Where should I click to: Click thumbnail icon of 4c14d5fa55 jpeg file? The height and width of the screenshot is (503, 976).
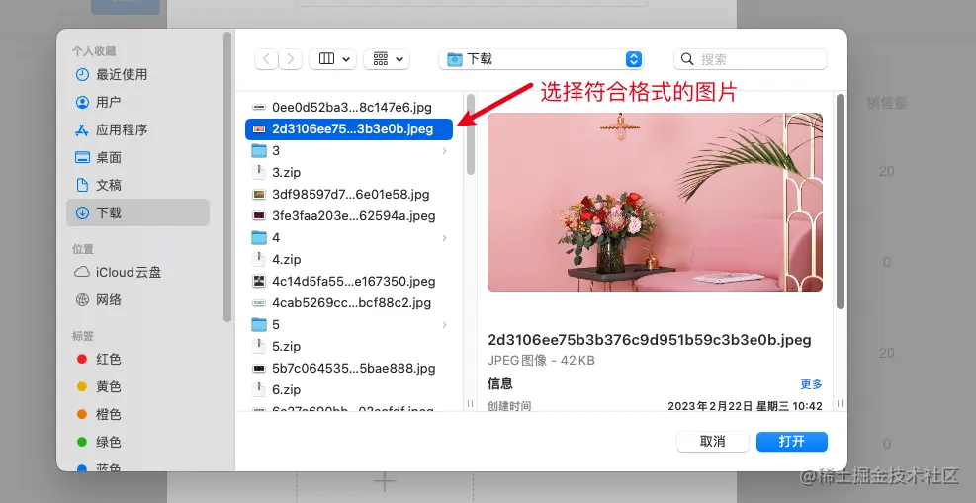click(259, 281)
